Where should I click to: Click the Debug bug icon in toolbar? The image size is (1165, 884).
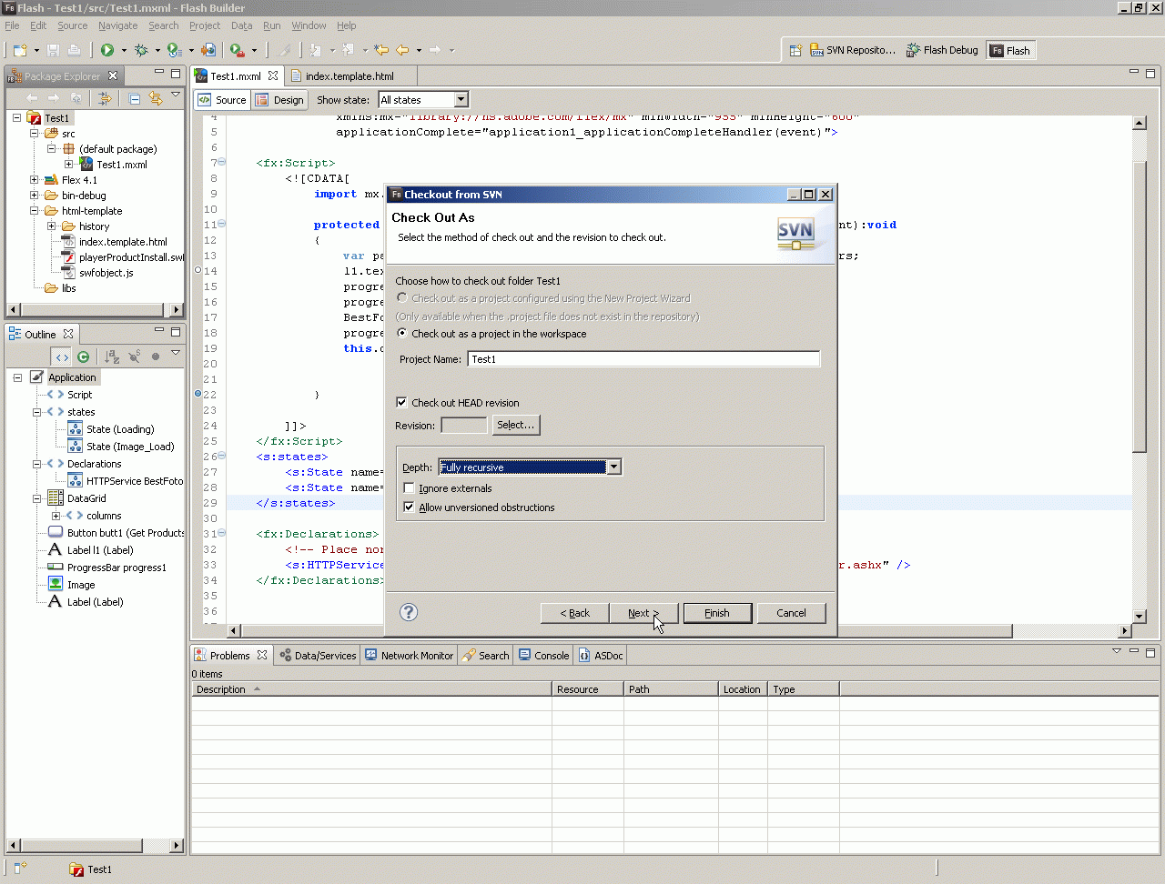click(x=141, y=50)
